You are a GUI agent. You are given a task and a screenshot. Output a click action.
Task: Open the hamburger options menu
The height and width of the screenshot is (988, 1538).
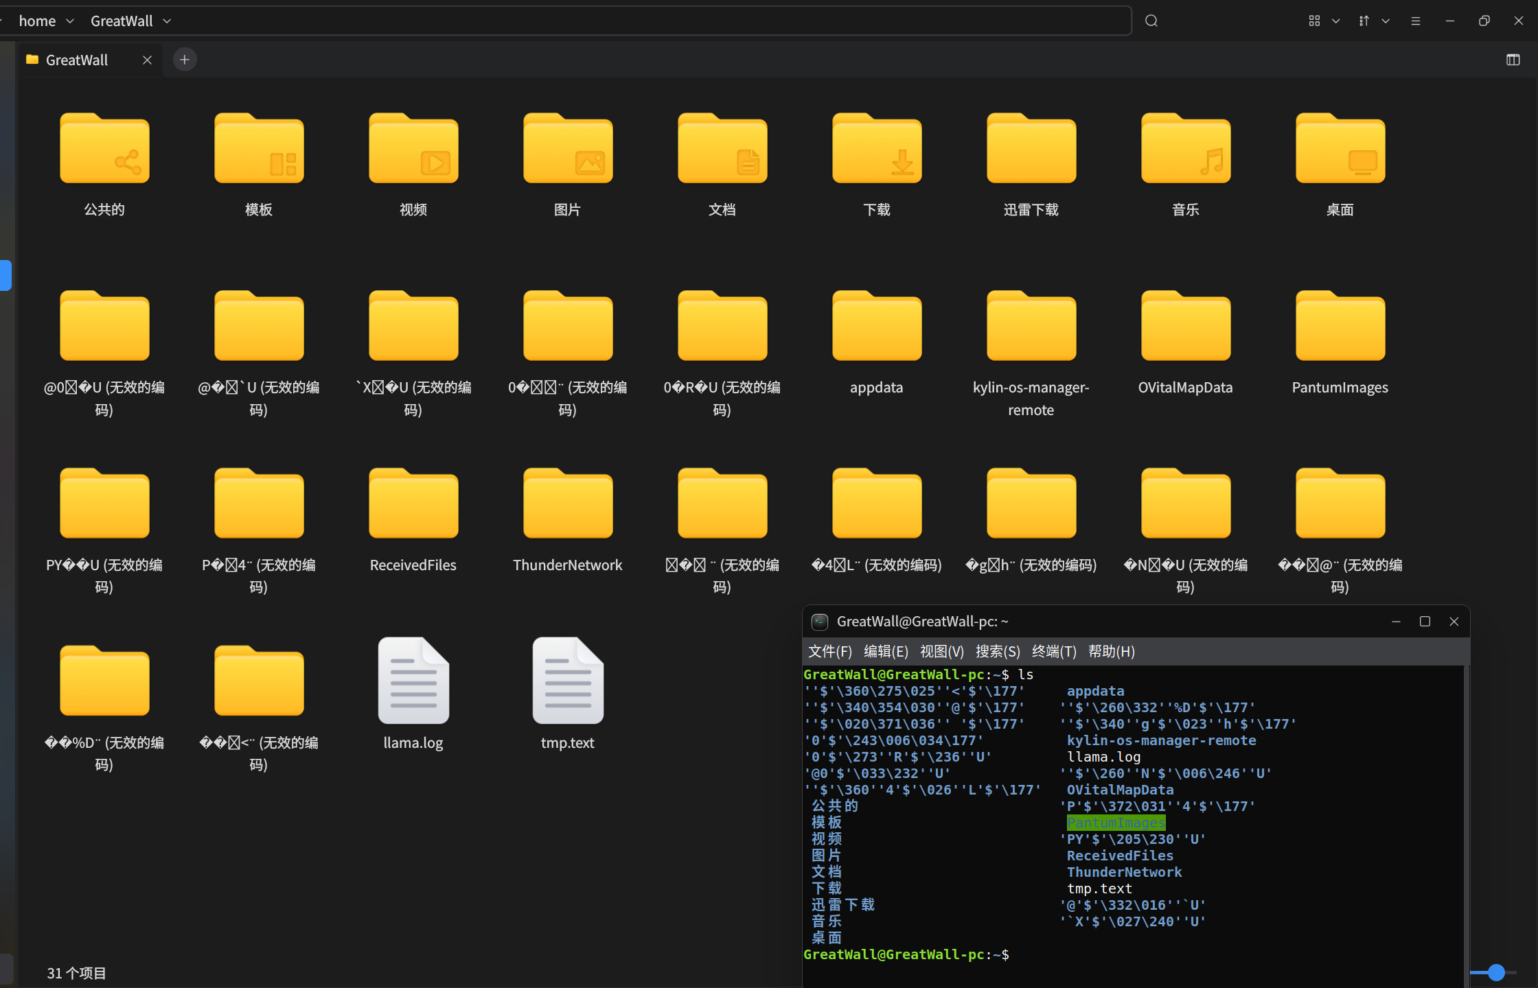click(1416, 21)
